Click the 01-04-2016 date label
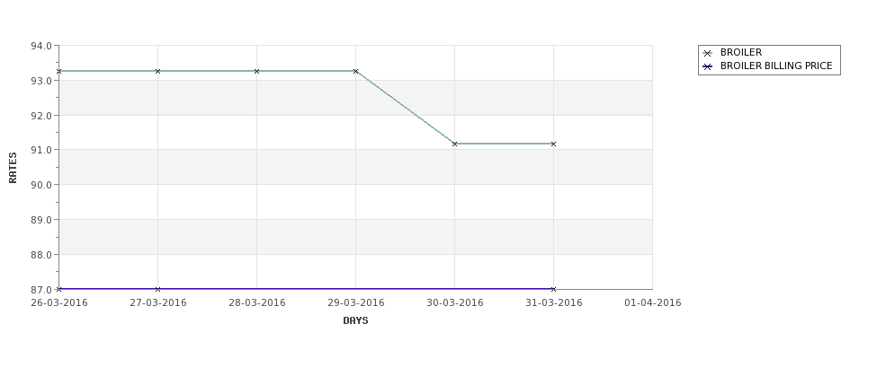Screen dimensions: 877x385 pos(653,303)
